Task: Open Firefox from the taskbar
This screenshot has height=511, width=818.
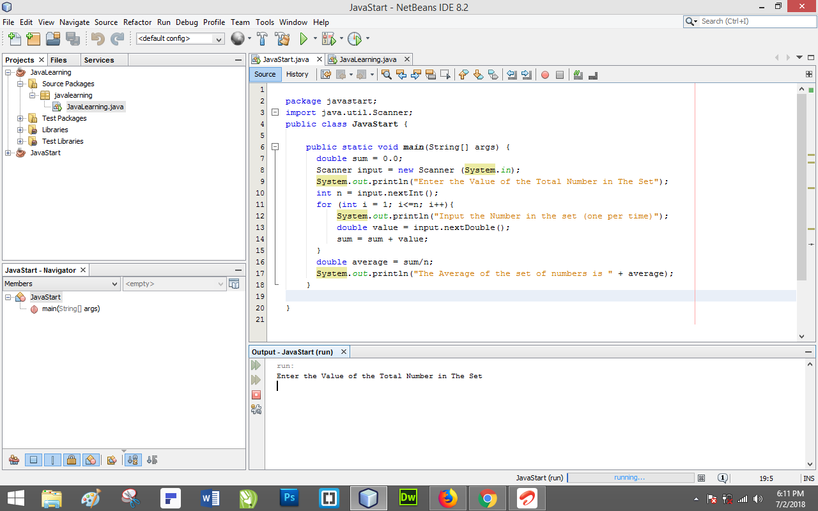Action: point(448,498)
